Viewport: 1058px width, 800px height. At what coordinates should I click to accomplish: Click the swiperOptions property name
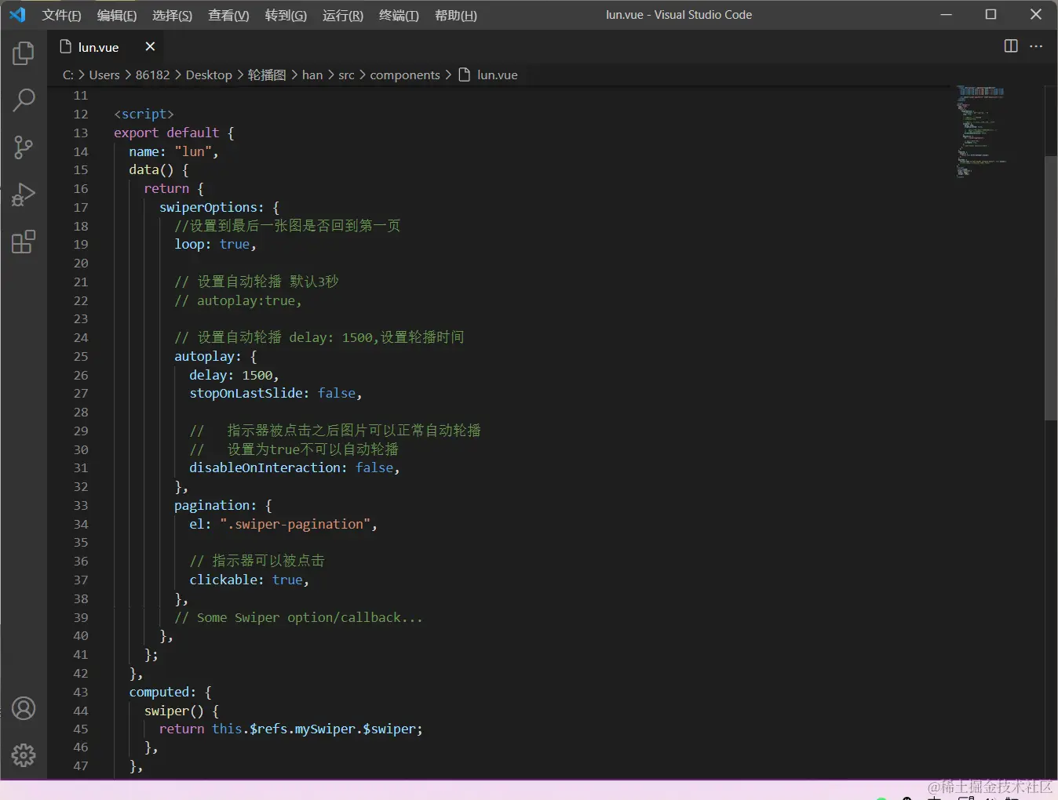(x=208, y=208)
